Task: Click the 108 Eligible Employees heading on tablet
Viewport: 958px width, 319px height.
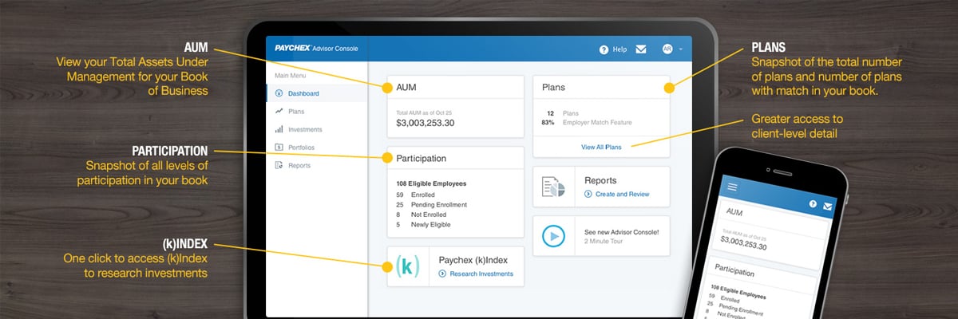Action: tap(431, 183)
